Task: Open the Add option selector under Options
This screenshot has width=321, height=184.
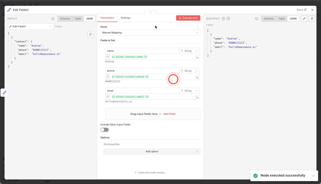Action: 152,151
